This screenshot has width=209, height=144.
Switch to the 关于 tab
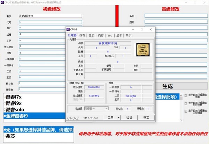(128, 35)
